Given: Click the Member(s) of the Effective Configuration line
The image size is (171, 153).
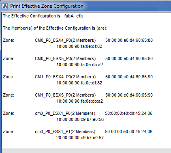Looking at the screenshot, I should tap(55, 28).
